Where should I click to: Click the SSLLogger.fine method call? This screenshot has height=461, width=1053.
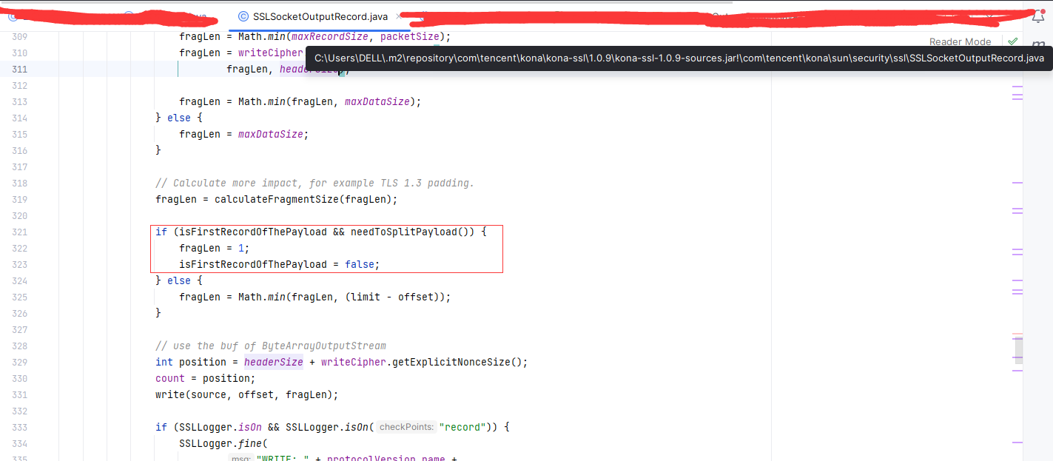pyautogui.click(x=229, y=443)
